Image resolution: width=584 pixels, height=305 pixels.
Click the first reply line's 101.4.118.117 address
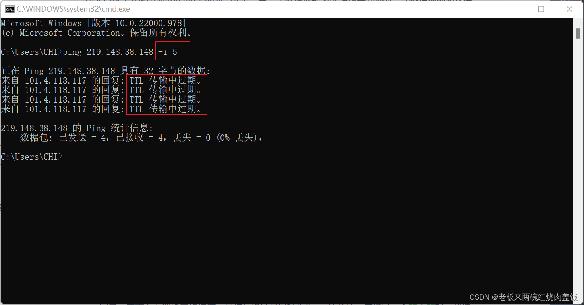[x=56, y=81]
